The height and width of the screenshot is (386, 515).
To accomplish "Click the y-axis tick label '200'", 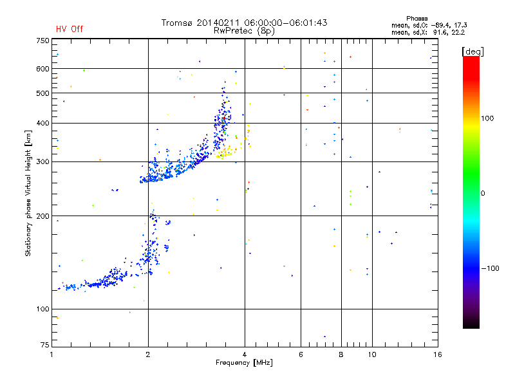I will (x=42, y=216).
